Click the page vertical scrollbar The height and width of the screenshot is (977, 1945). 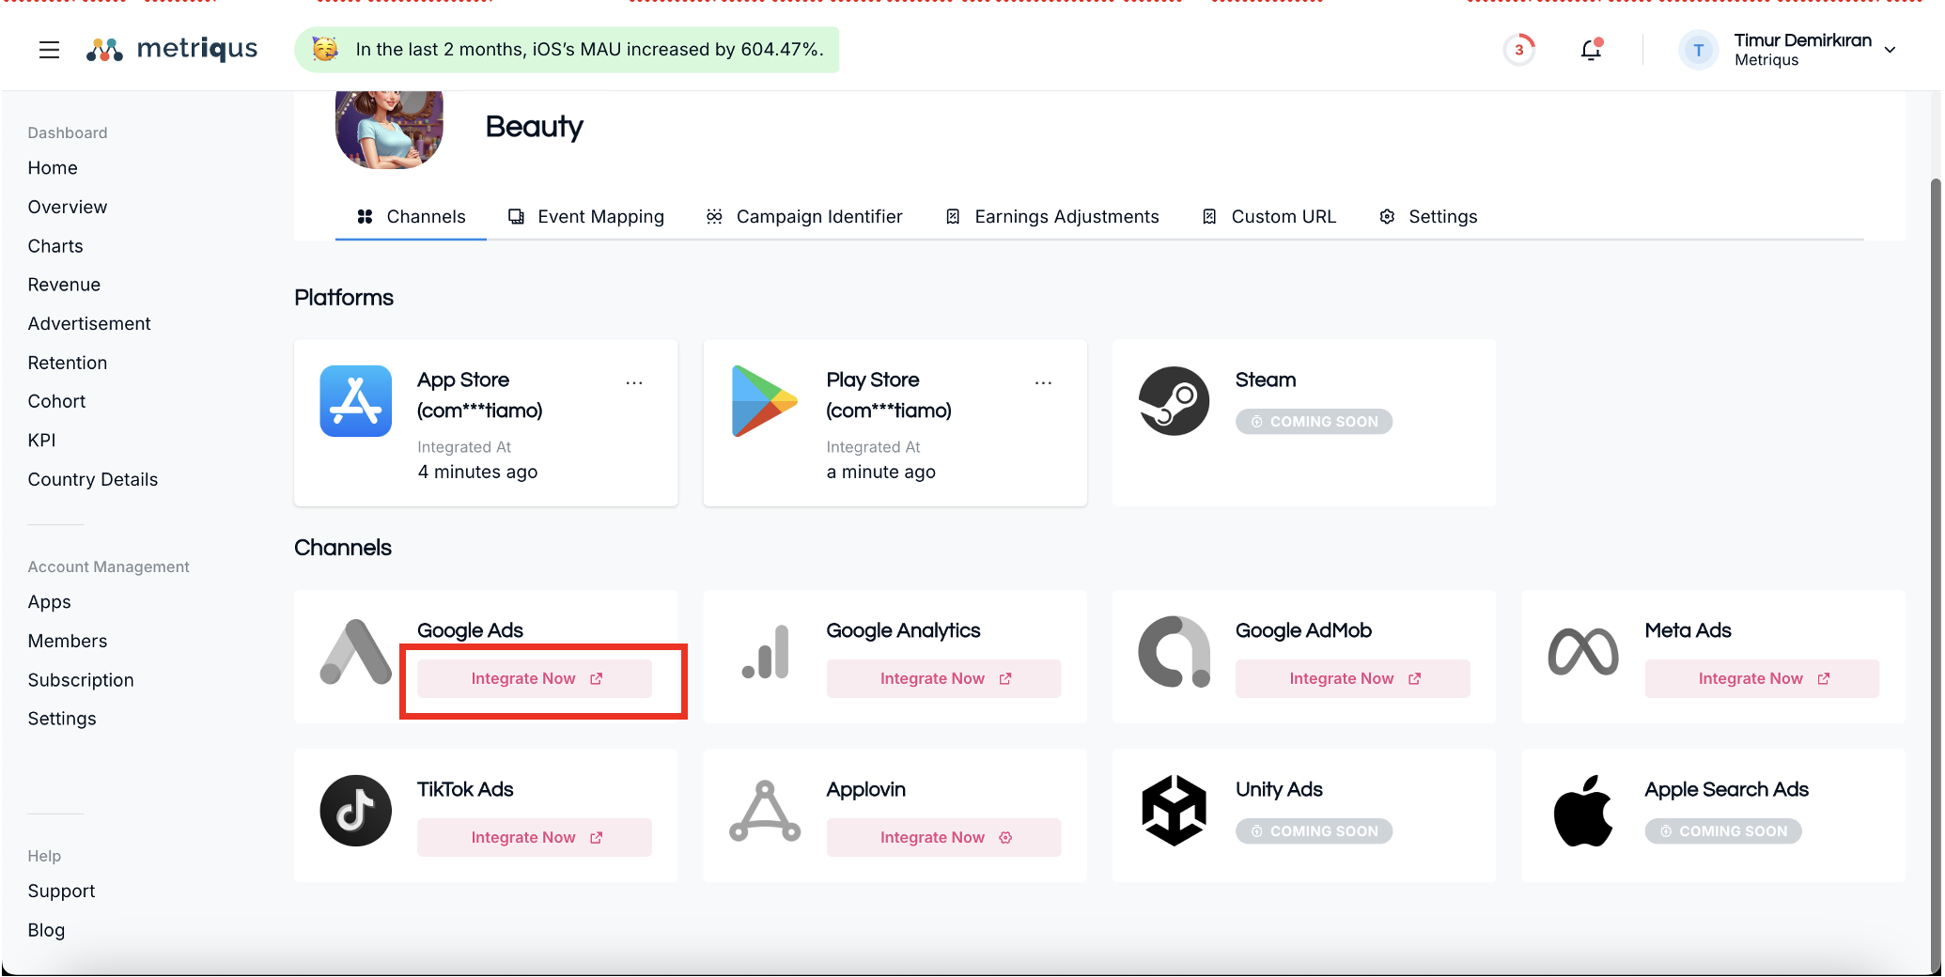click(x=1935, y=573)
